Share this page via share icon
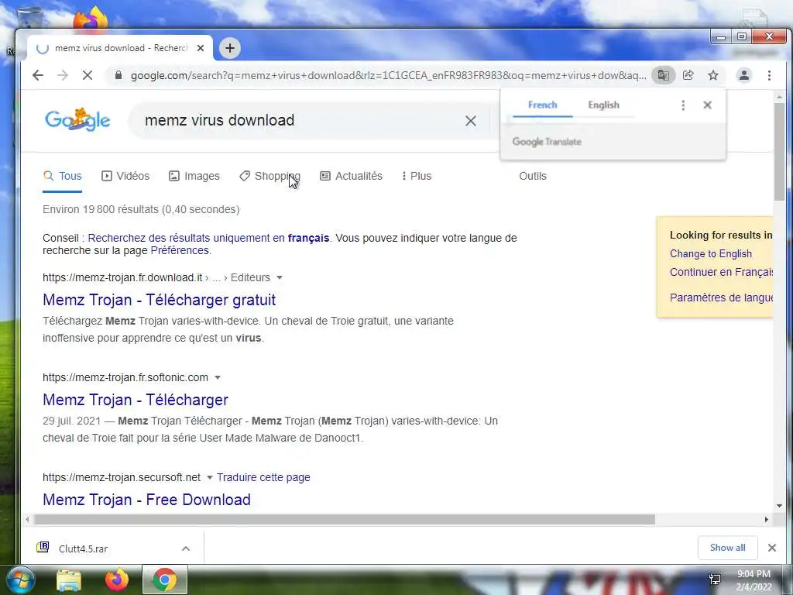793x595 pixels. 688,75
